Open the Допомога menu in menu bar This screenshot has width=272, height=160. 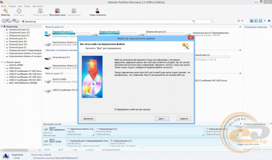tap(38, 6)
